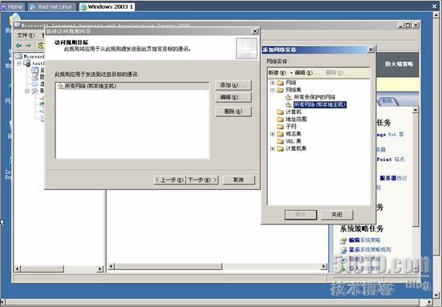442x307 pixels.
Task: Click the 编辑系统策略 task icon
Action: click(343, 240)
